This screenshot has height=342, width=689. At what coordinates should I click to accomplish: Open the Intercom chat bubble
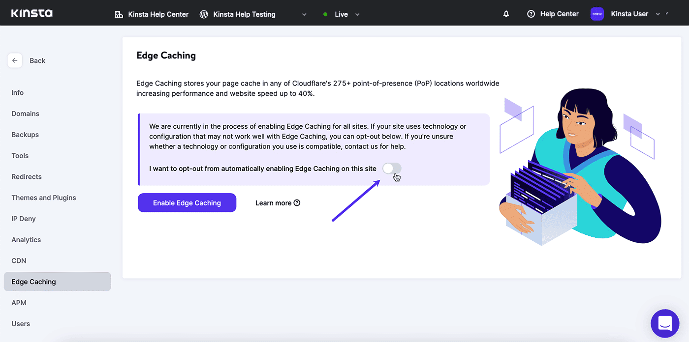click(x=665, y=323)
